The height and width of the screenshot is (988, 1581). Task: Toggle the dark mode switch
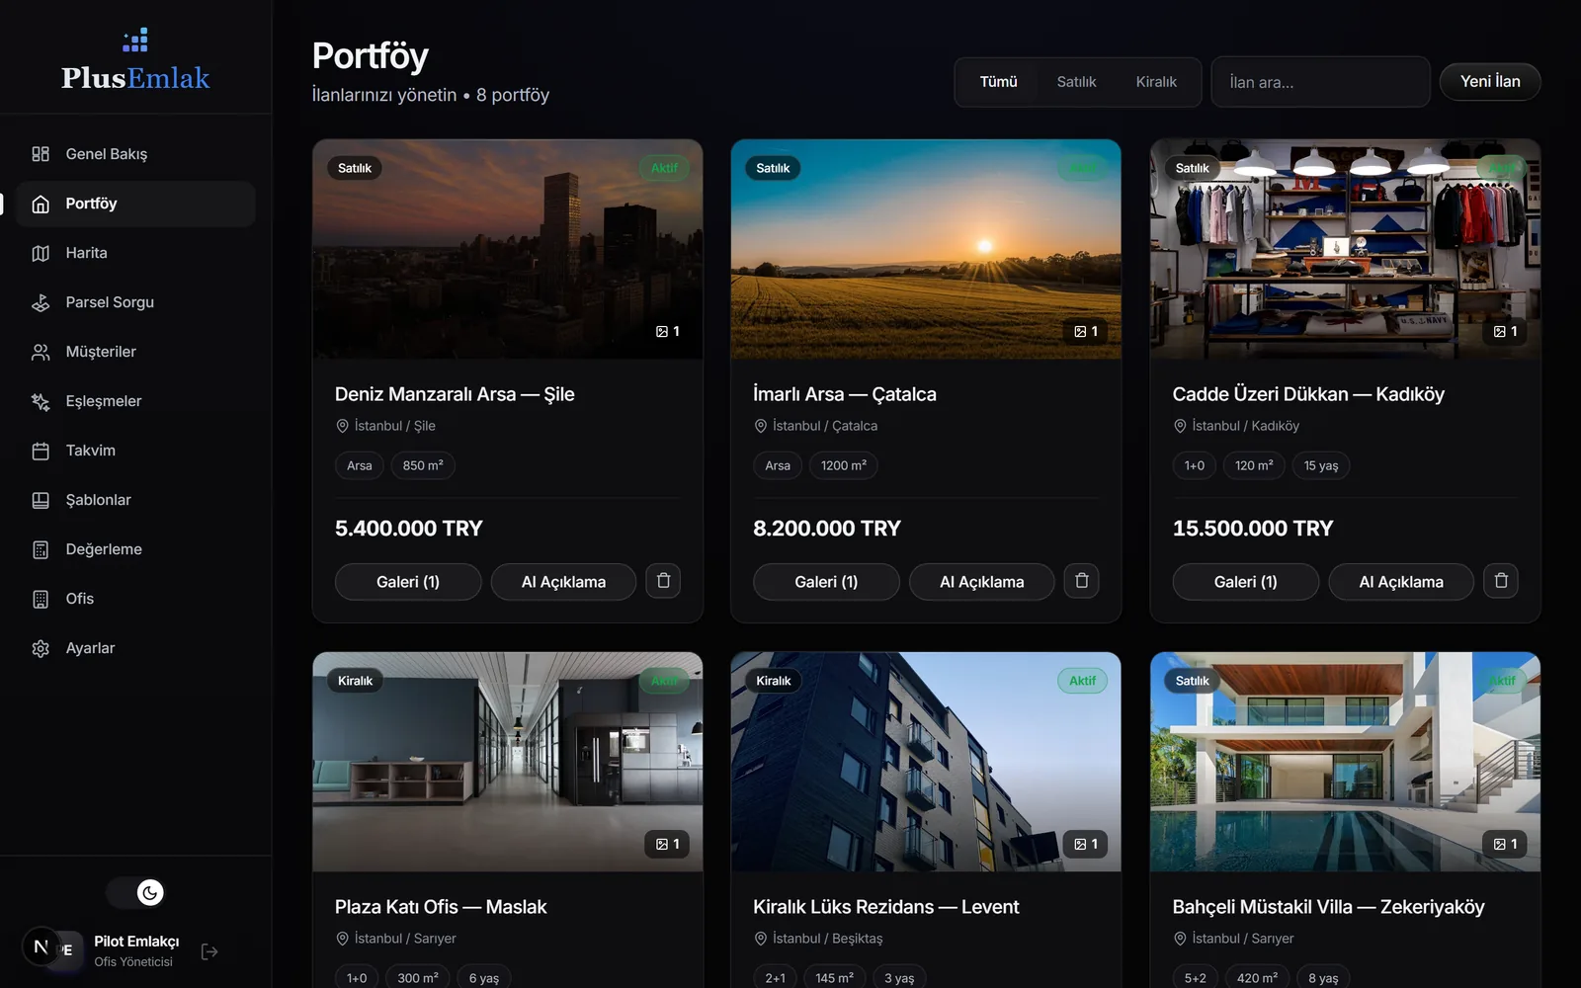pos(135,893)
